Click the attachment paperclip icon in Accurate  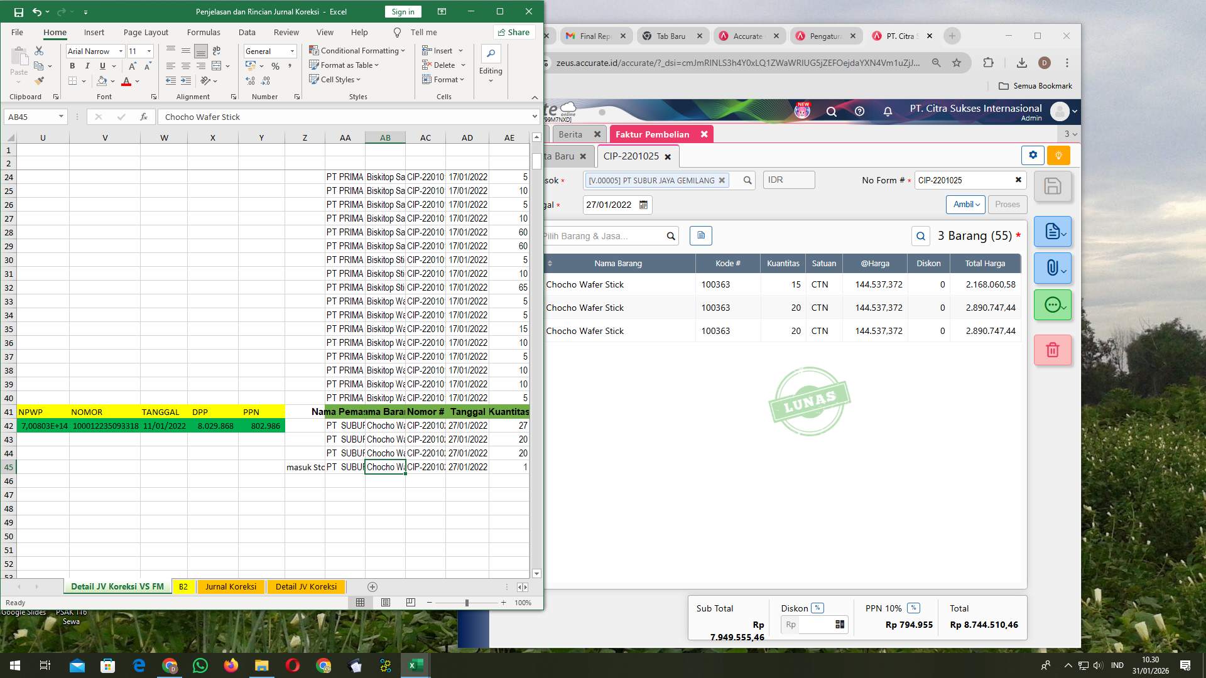tap(1053, 268)
